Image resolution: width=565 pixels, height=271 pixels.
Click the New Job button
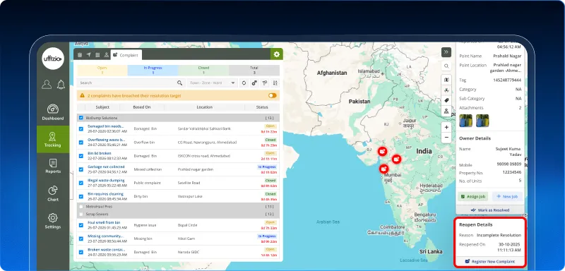pyautogui.click(x=507, y=196)
